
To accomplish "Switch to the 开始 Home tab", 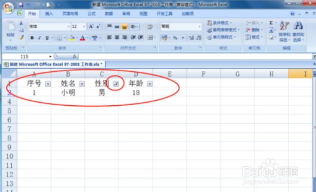I will point(32,14).
